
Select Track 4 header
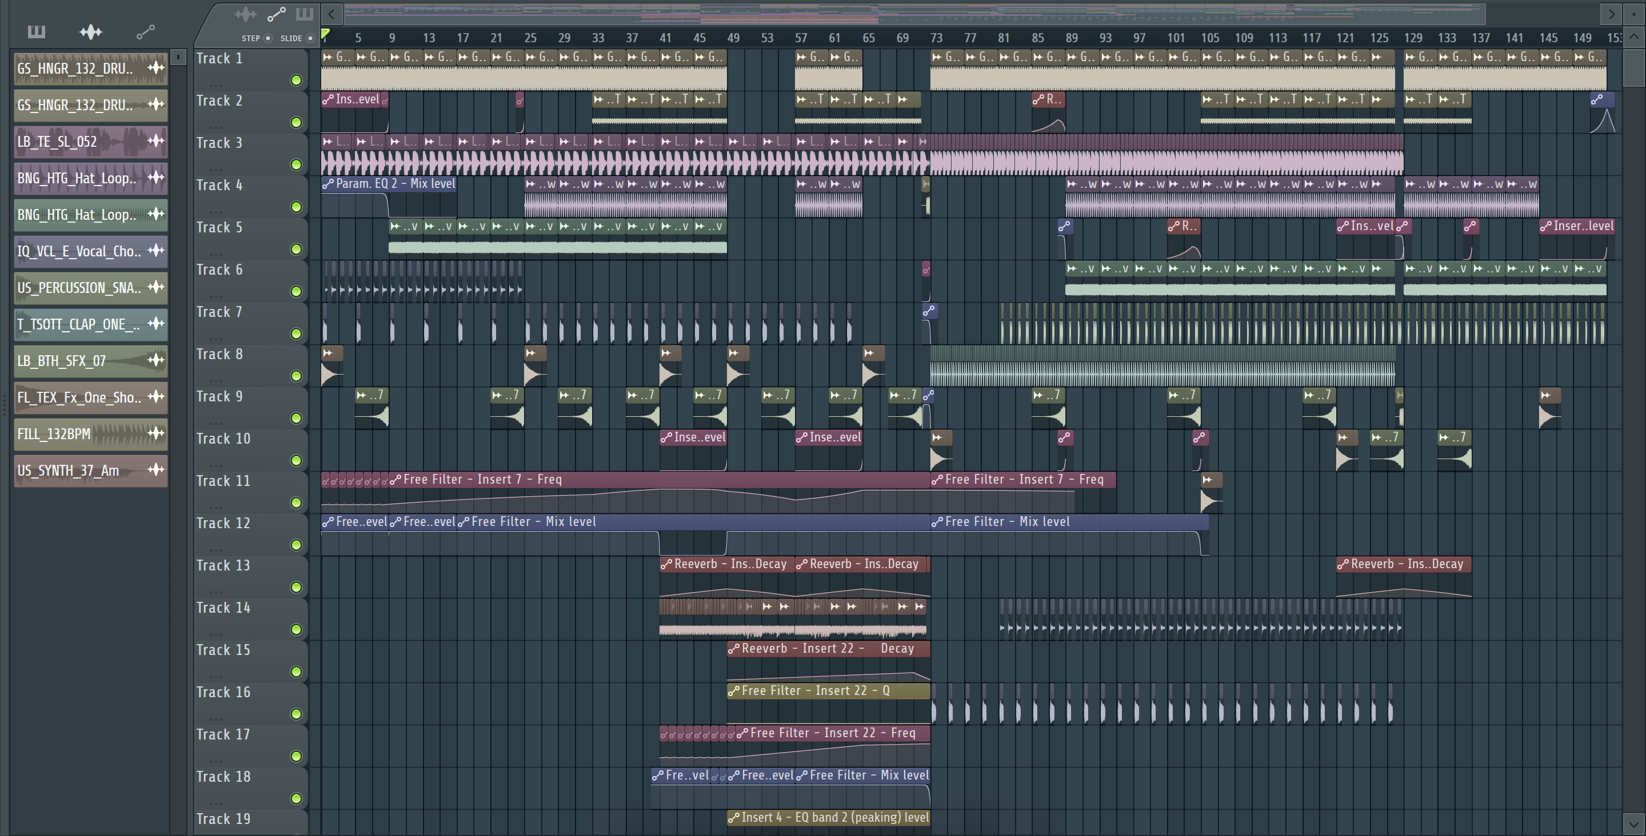250,196
